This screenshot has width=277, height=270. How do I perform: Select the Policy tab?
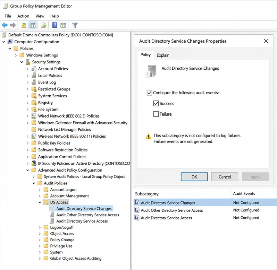click(145, 55)
